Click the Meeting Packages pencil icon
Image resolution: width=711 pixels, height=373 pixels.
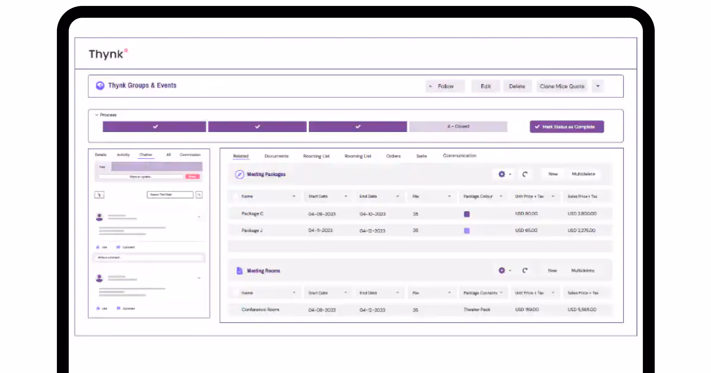click(x=239, y=174)
